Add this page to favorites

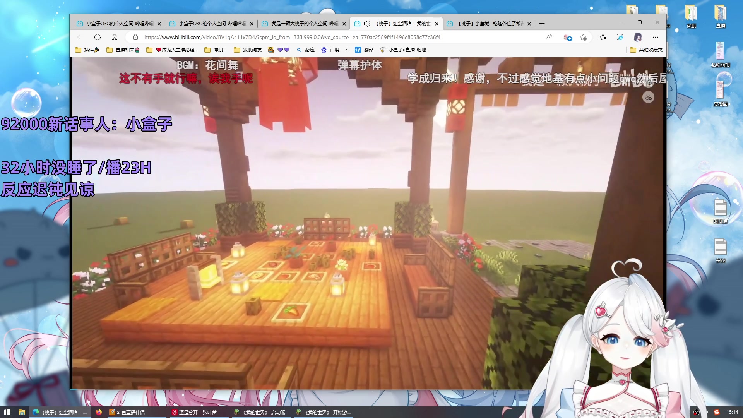583,37
